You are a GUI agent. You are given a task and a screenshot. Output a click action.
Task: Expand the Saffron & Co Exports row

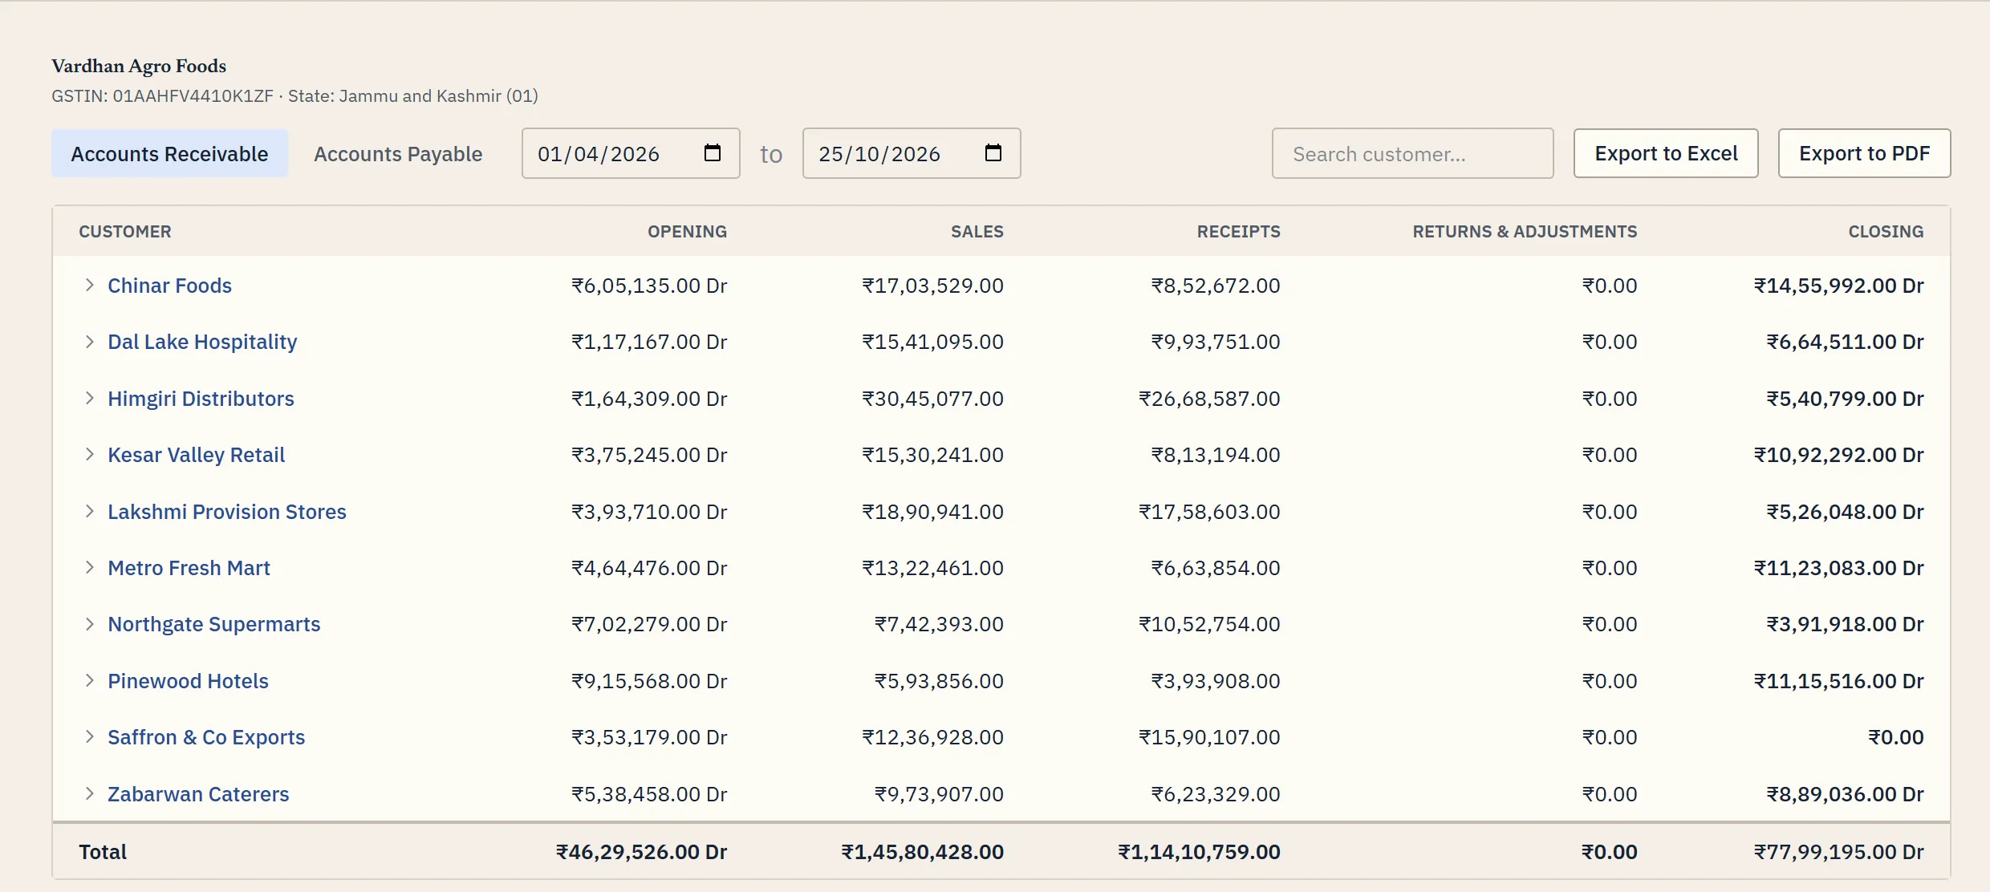[x=89, y=736]
